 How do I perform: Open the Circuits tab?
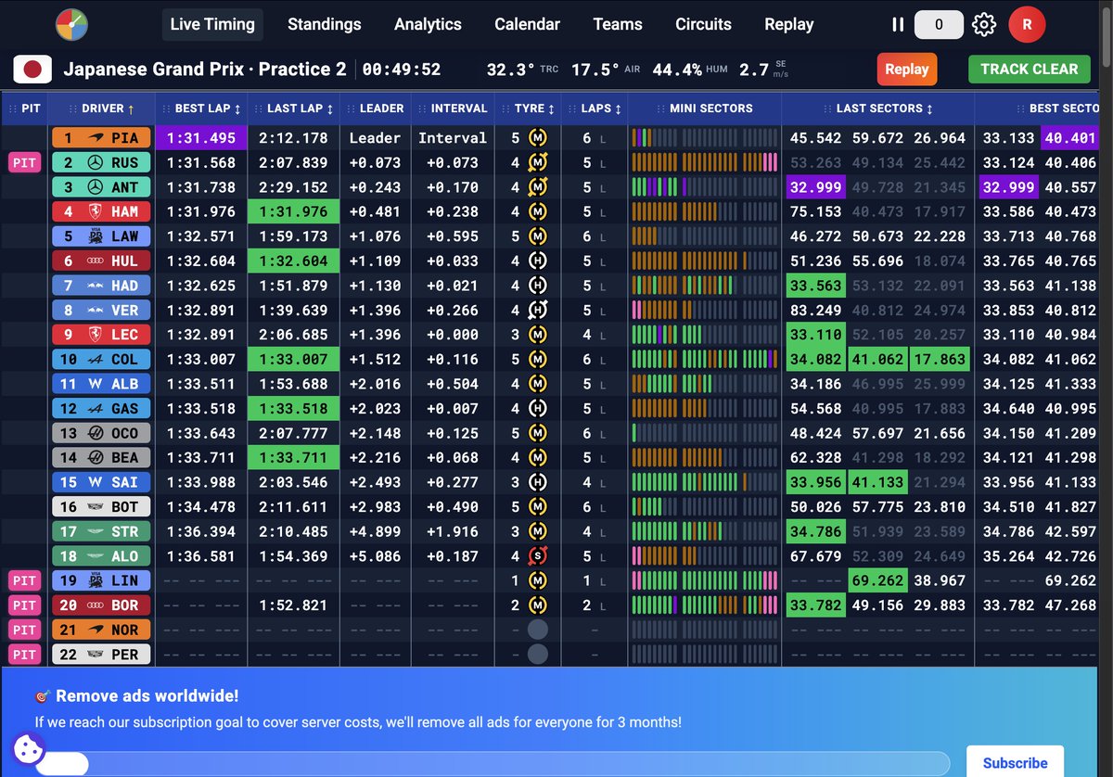pos(703,25)
